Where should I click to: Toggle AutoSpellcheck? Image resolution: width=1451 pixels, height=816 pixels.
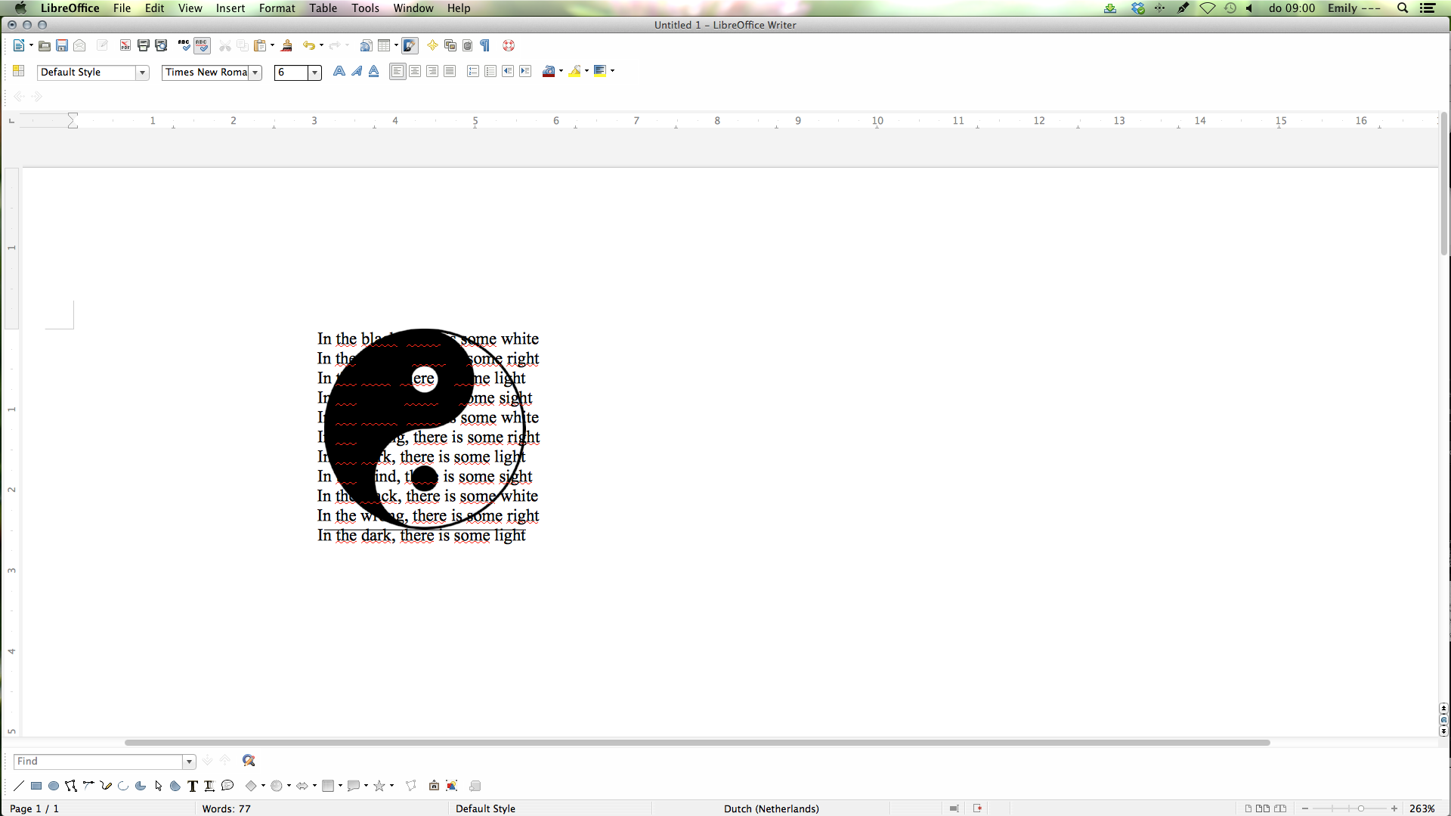pos(202,45)
